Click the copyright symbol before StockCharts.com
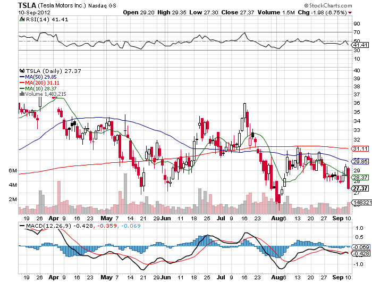The image size is (372, 282). click(306, 5)
